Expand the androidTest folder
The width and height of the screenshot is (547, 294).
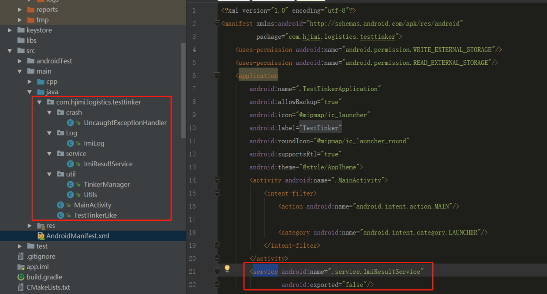(20, 61)
